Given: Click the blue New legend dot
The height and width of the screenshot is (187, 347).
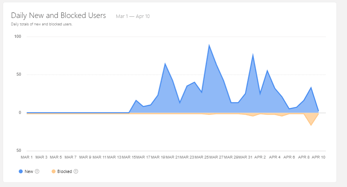Looking at the screenshot, I should pyautogui.click(x=20, y=171).
